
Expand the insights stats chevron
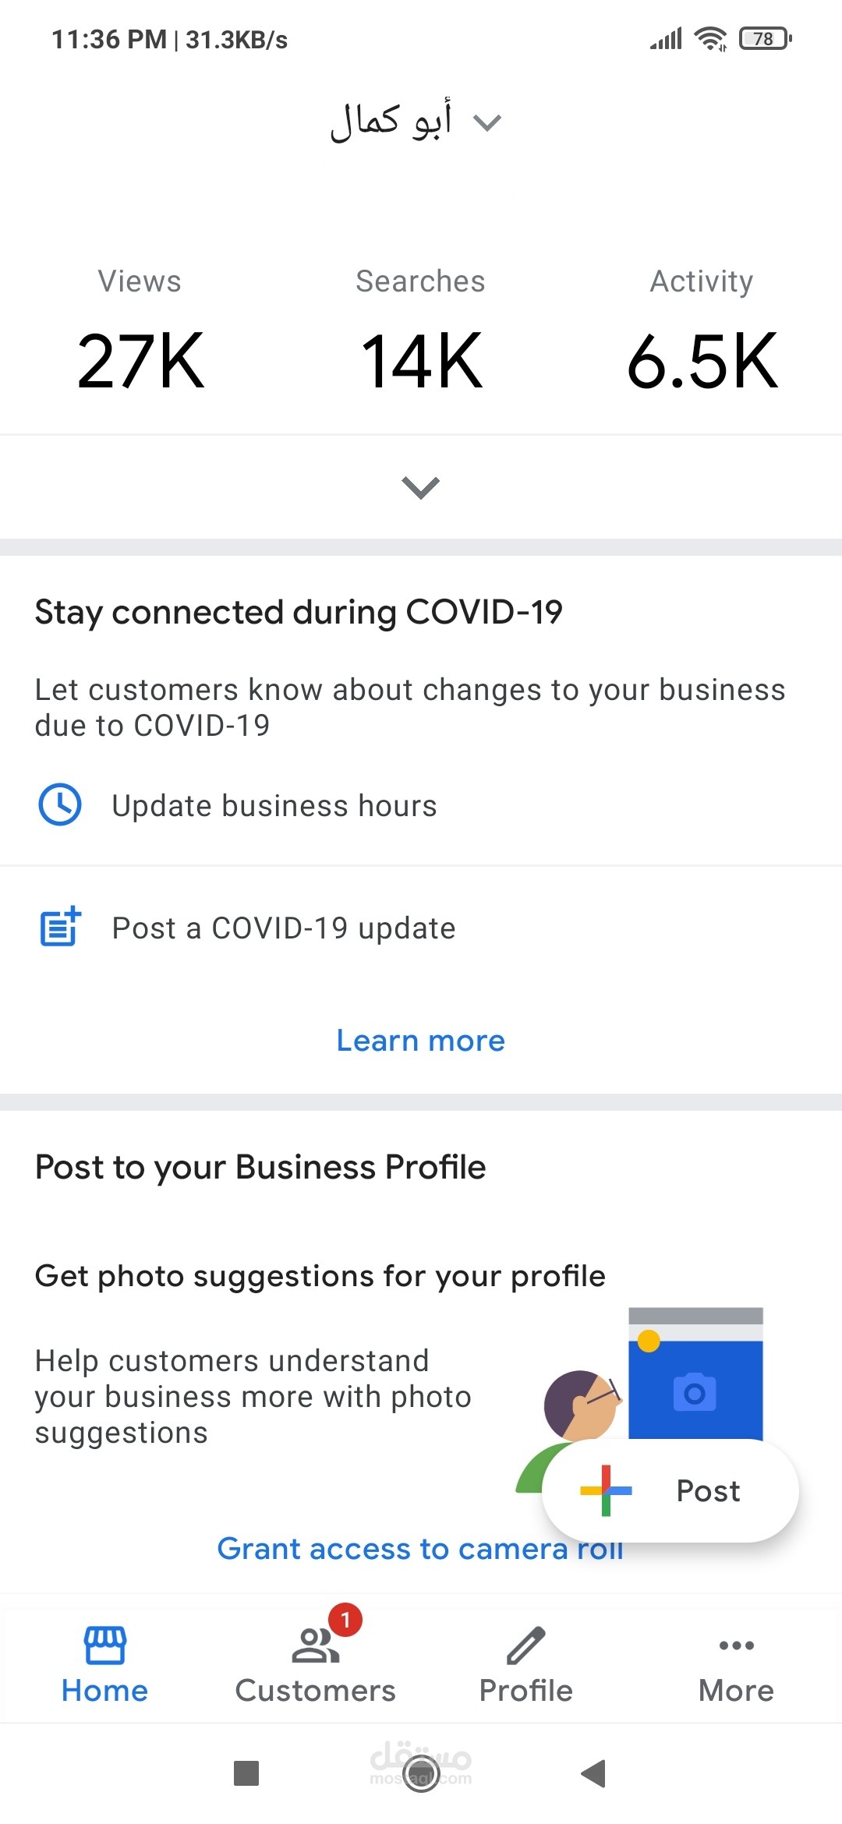(x=421, y=487)
